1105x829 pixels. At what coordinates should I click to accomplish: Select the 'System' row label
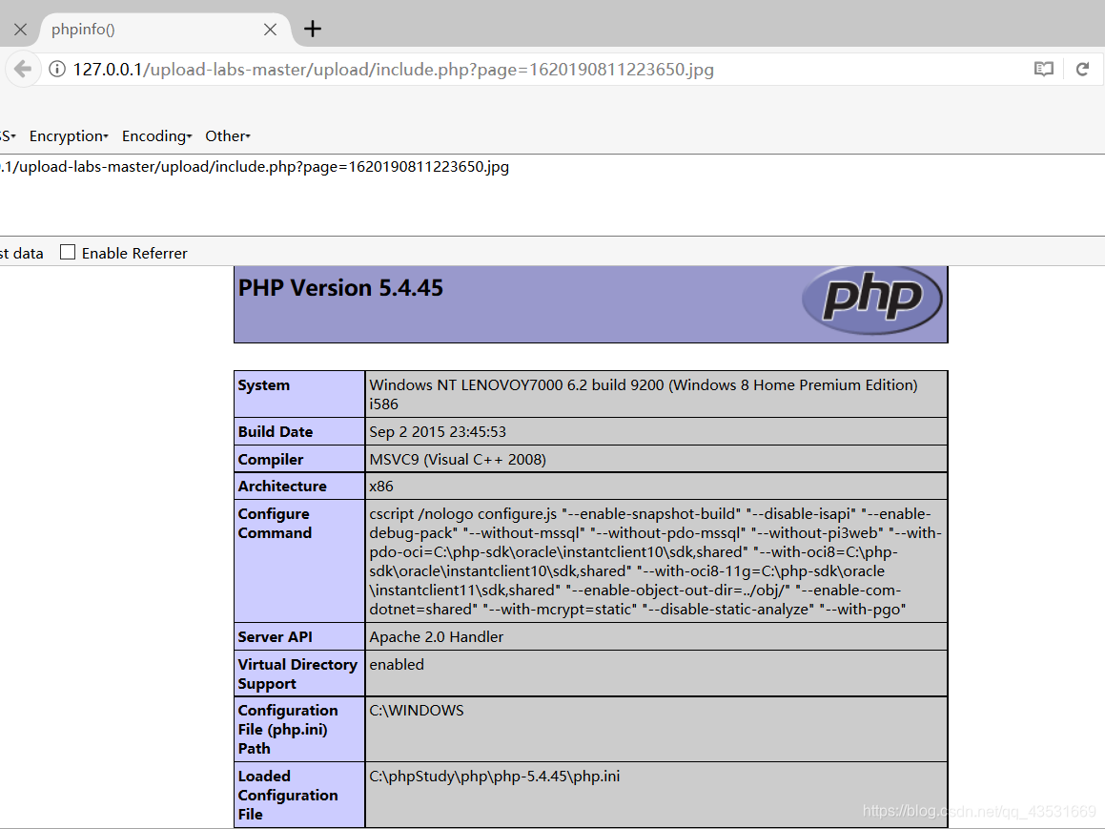(x=263, y=384)
